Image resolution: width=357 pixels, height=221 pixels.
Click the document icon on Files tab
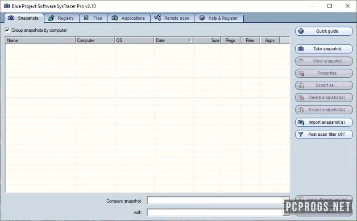86,17
